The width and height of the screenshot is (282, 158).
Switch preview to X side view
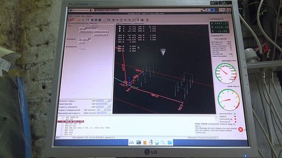click(x=129, y=20)
